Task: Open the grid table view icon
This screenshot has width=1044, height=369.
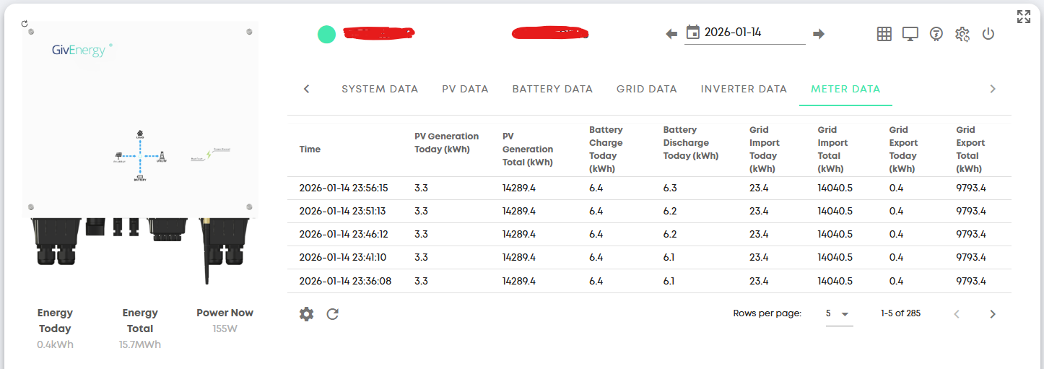Action: click(884, 34)
